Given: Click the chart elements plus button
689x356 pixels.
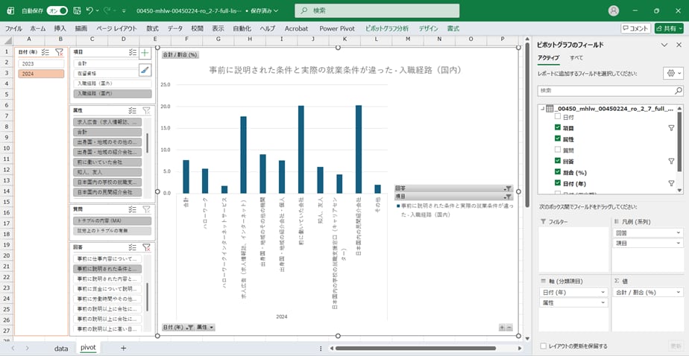Looking at the screenshot, I should [x=145, y=53].
